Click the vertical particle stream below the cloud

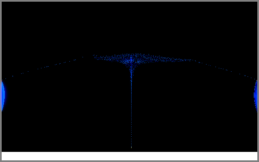tap(132, 113)
